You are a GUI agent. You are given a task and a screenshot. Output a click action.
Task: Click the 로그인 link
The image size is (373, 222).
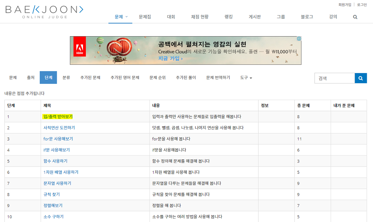pos(362,5)
